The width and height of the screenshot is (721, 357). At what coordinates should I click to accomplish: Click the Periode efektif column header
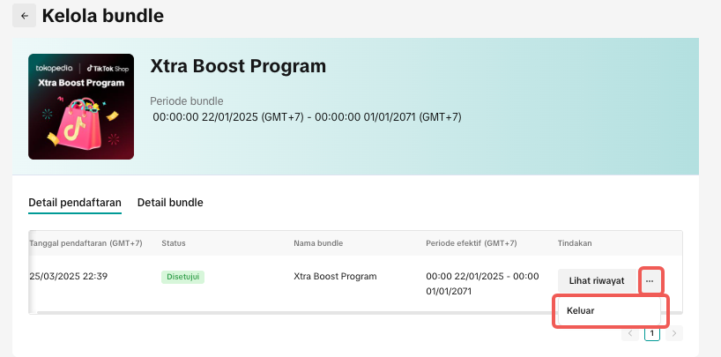click(471, 243)
